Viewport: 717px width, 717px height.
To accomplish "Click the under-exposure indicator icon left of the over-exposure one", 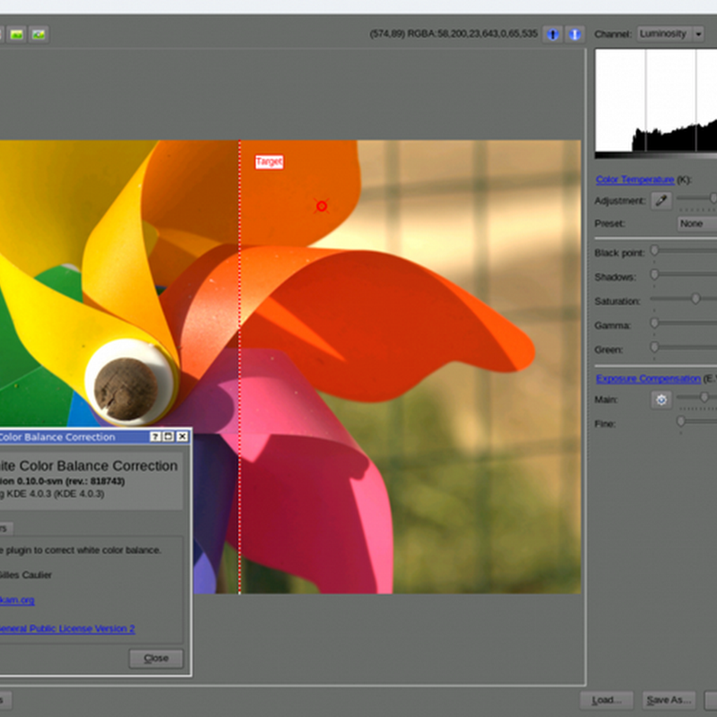I will tap(552, 34).
